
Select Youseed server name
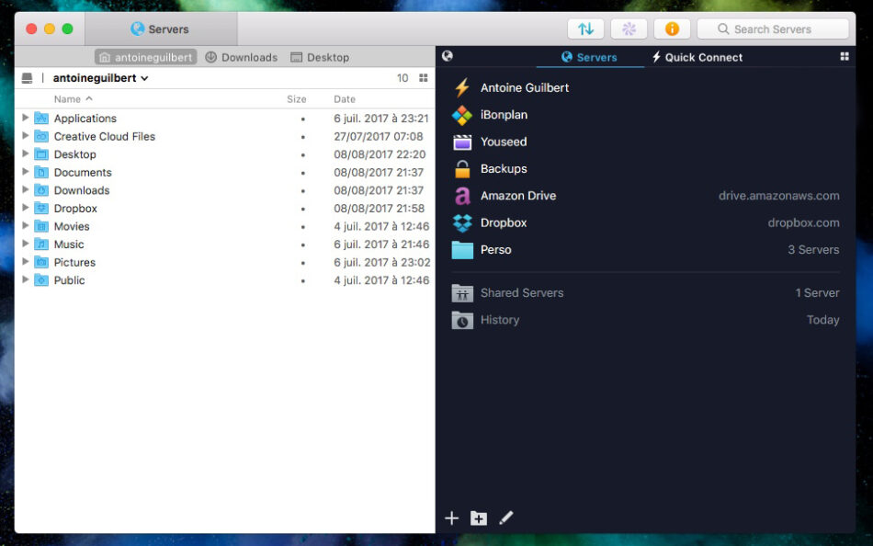point(504,142)
